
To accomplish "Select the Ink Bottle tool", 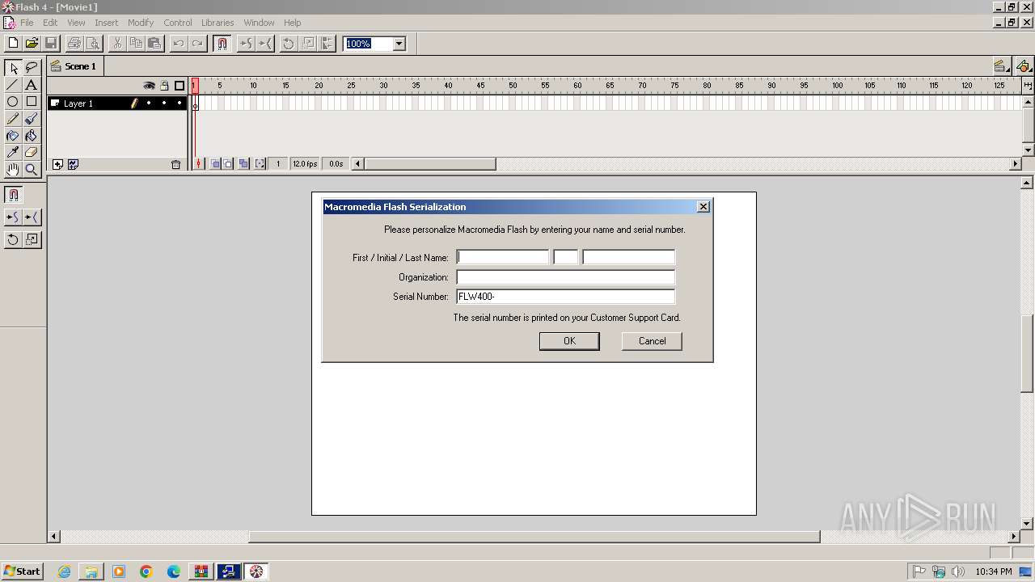I will point(13,136).
